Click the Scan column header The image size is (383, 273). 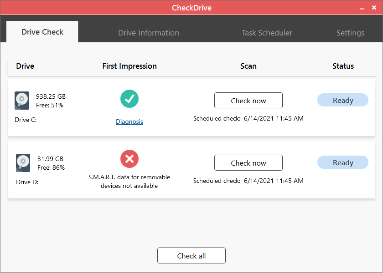tap(248, 66)
